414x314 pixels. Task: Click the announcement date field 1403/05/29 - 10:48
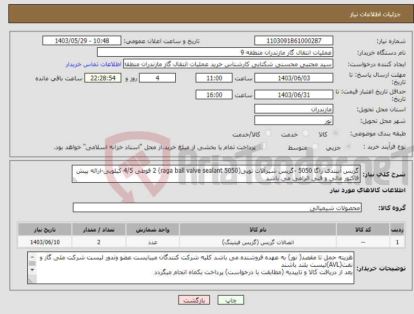(x=82, y=41)
